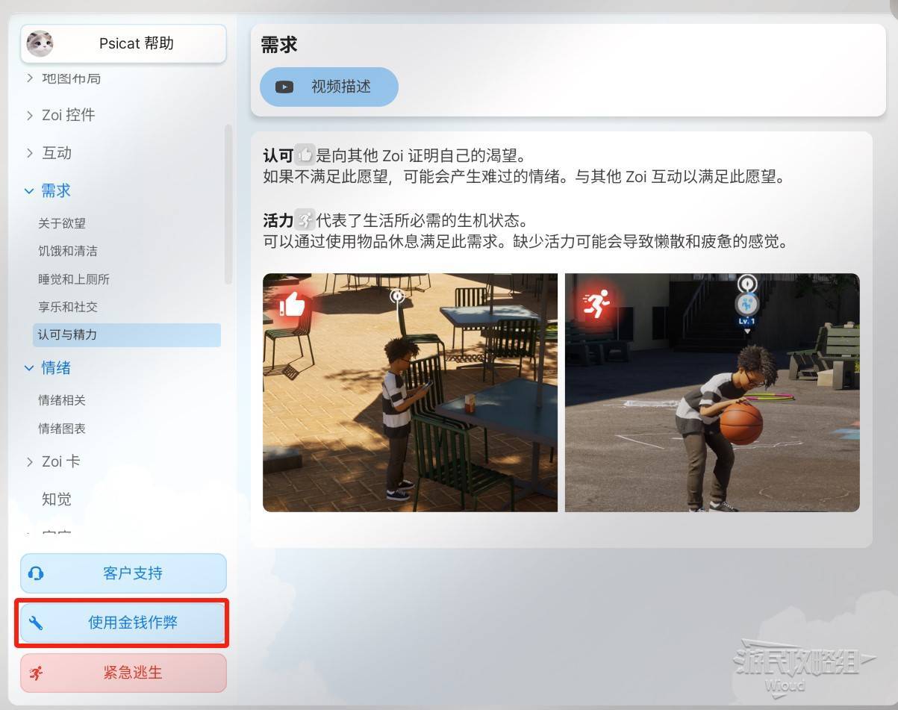This screenshot has width=898, height=710.
Task: Open the 情绪图表 topic
Action: [x=62, y=429]
